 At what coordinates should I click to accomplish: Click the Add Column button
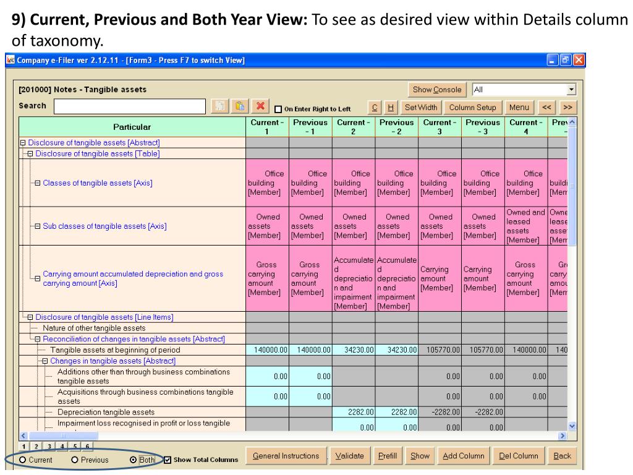point(464,456)
